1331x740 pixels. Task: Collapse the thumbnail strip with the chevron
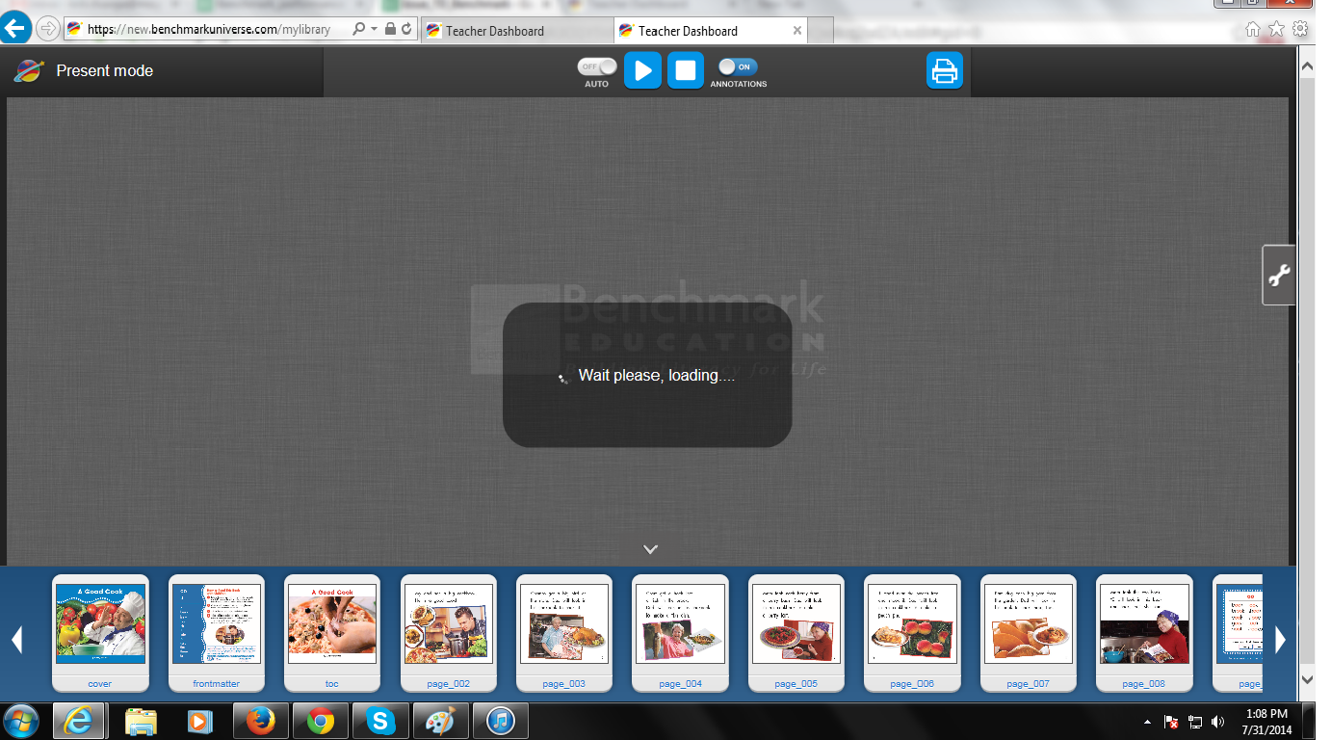click(x=651, y=549)
